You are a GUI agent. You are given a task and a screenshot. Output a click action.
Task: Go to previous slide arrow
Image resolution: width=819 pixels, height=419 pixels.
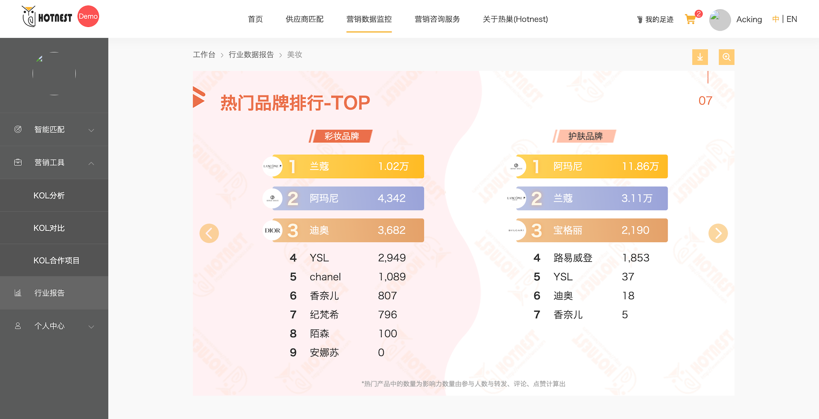pos(209,233)
